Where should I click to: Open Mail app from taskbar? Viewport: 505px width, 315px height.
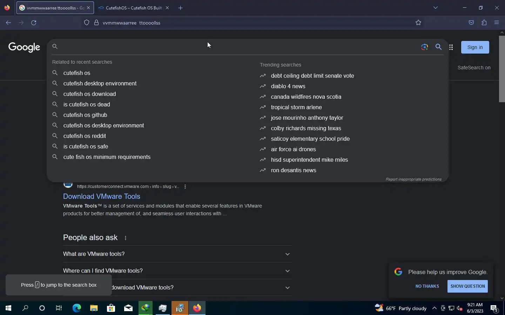click(x=128, y=308)
